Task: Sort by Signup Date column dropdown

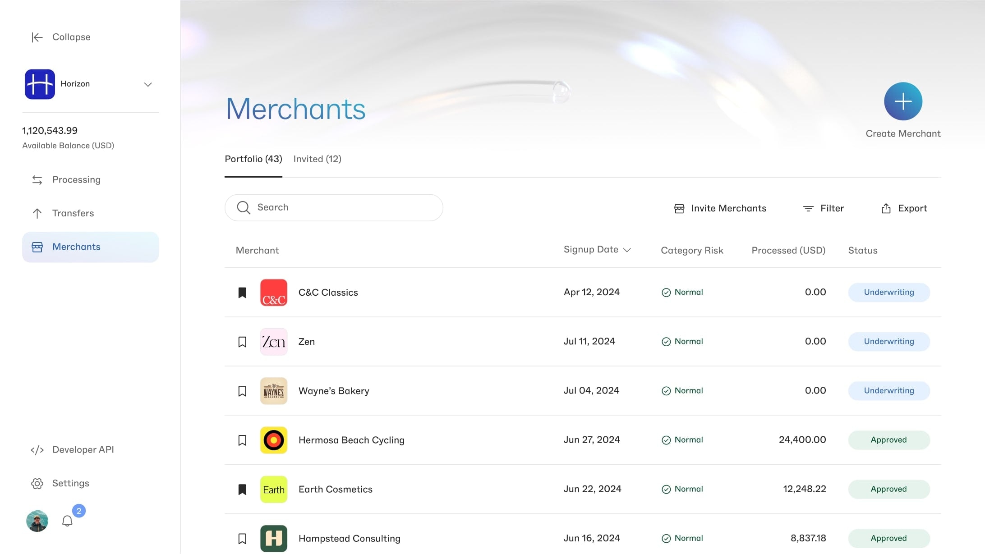Action: click(597, 250)
